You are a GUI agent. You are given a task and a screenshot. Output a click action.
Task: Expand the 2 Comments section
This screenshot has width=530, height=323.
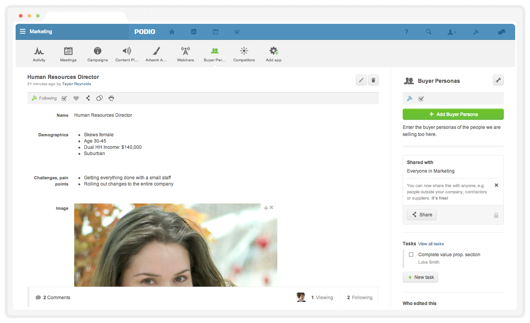[x=53, y=298]
